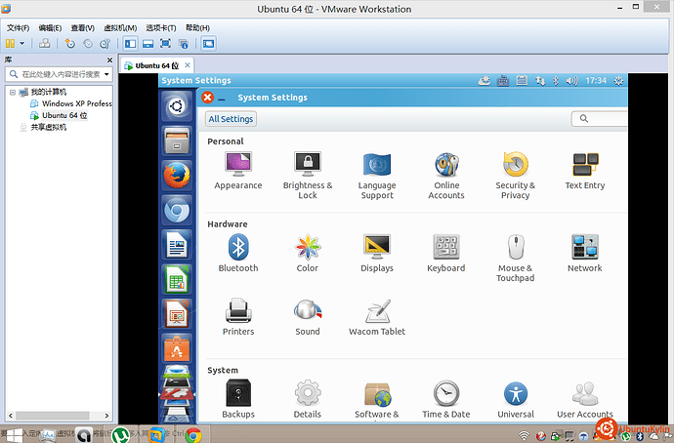
Task: Open Backups settings
Action: pos(238,399)
